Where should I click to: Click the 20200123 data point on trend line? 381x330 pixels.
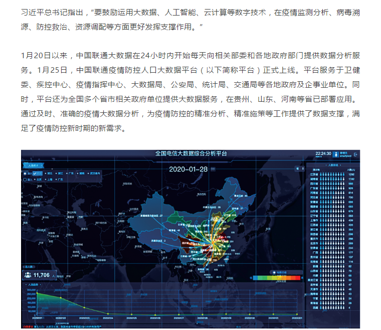pyautogui.click(x=84, y=307)
